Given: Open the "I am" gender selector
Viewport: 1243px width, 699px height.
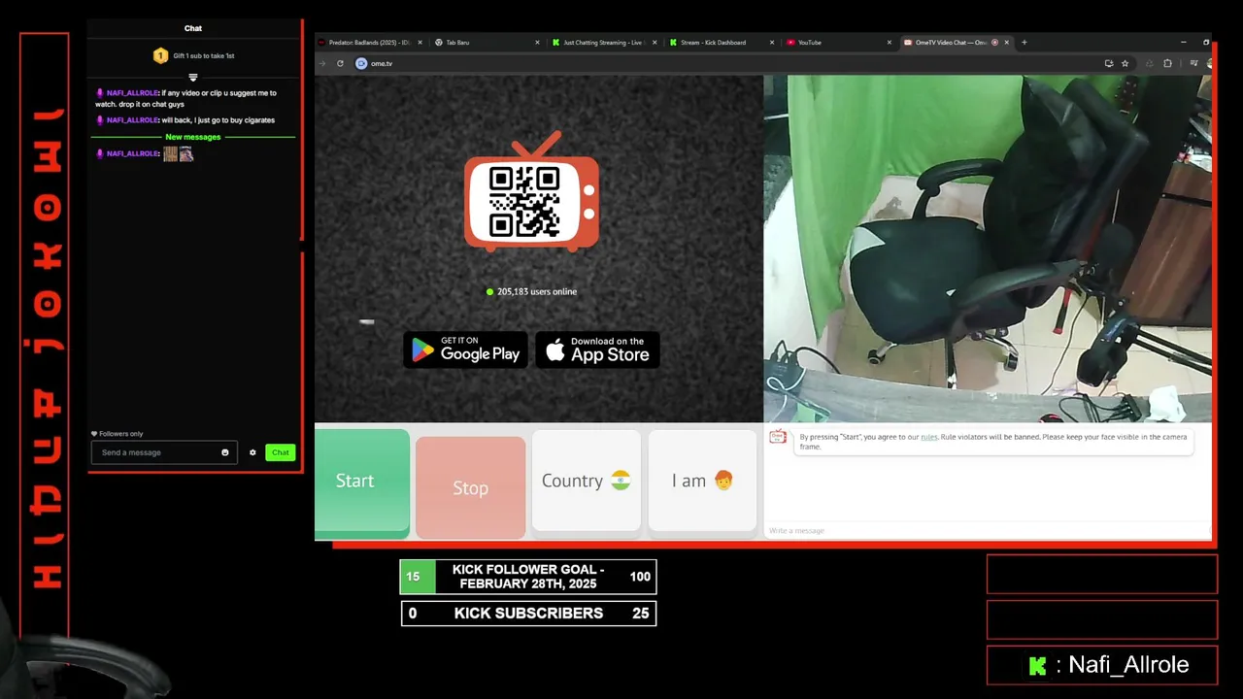Looking at the screenshot, I should [702, 481].
